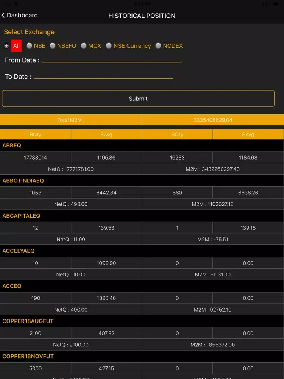Click M2M 92752.10 cell
The height and width of the screenshot is (379, 284).
(x=213, y=309)
